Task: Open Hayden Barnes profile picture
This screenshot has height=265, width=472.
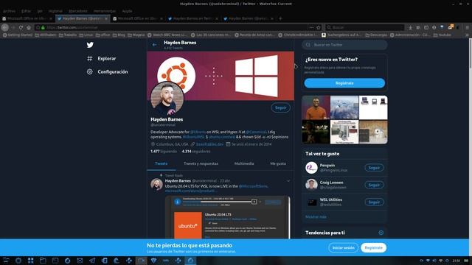Action: pyautogui.click(x=167, y=98)
